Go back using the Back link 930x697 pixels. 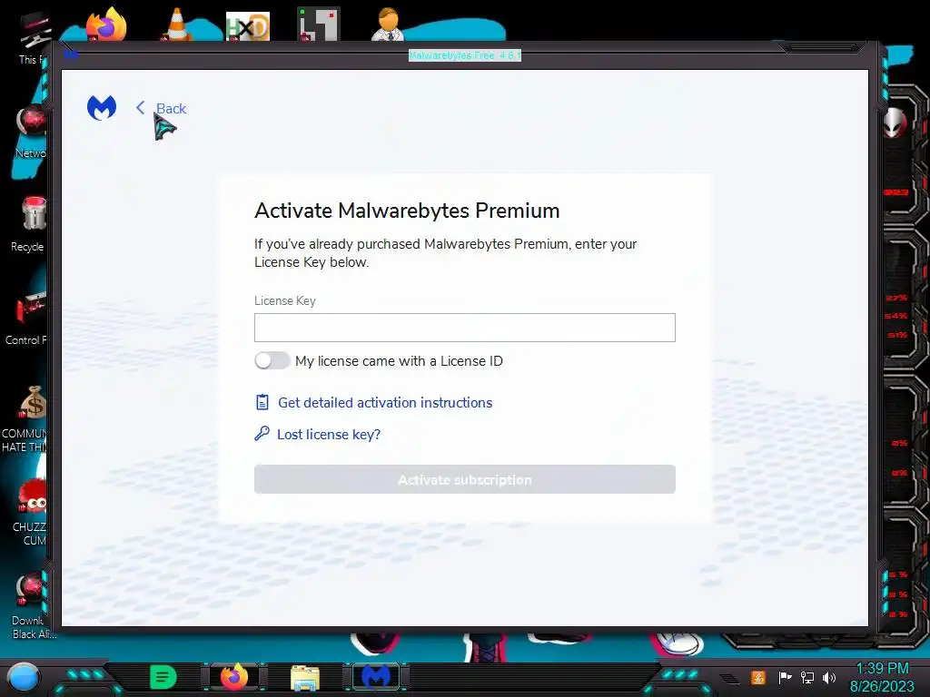(171, 109)
